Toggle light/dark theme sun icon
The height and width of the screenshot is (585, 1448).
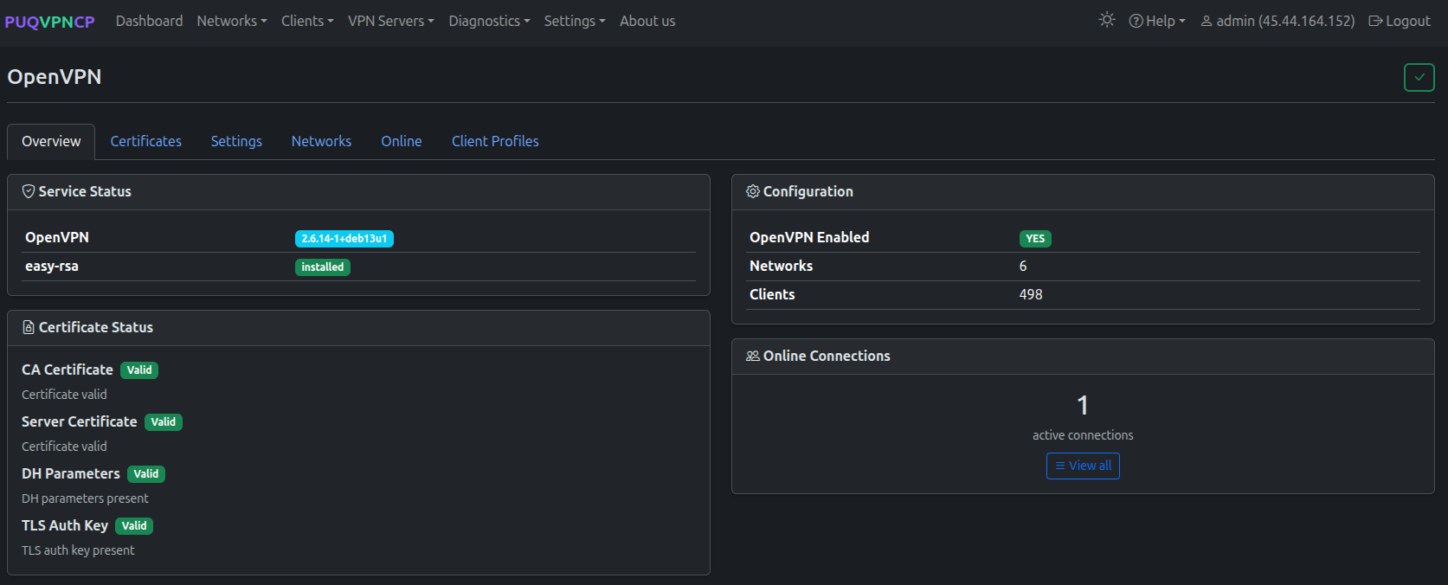(x=1106, y=20)
